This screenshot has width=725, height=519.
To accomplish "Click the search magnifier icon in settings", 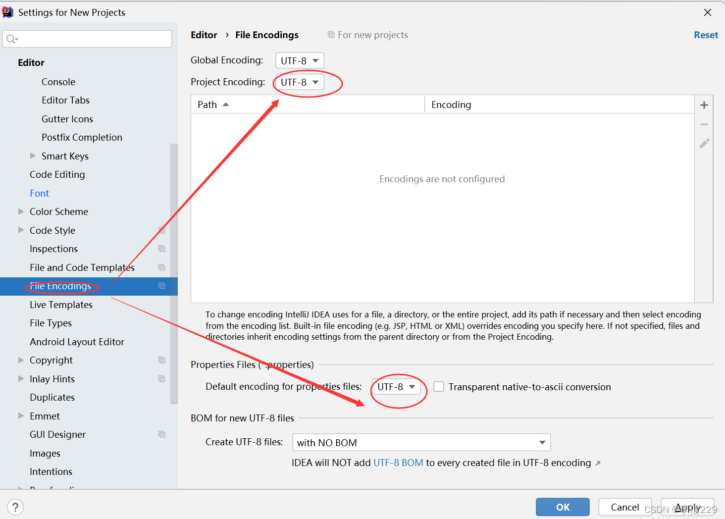I will click(x=11, y=39).
